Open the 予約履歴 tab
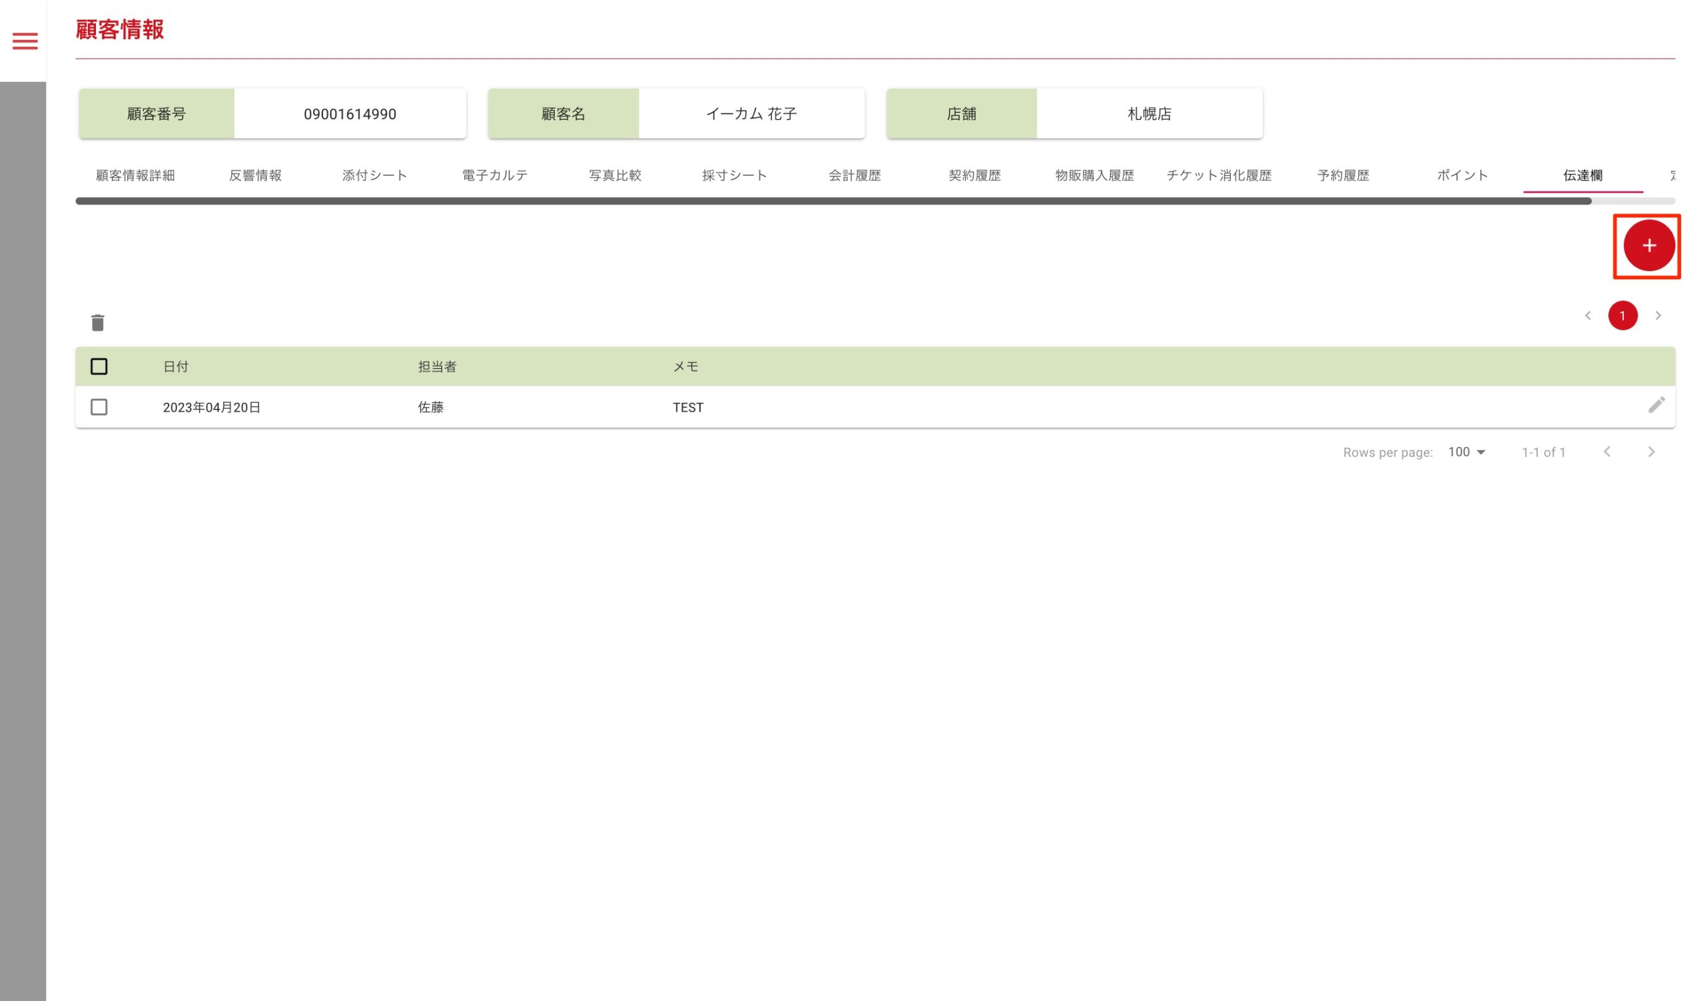Viewport: 1705px width, 1001px height. point(1342,175)
